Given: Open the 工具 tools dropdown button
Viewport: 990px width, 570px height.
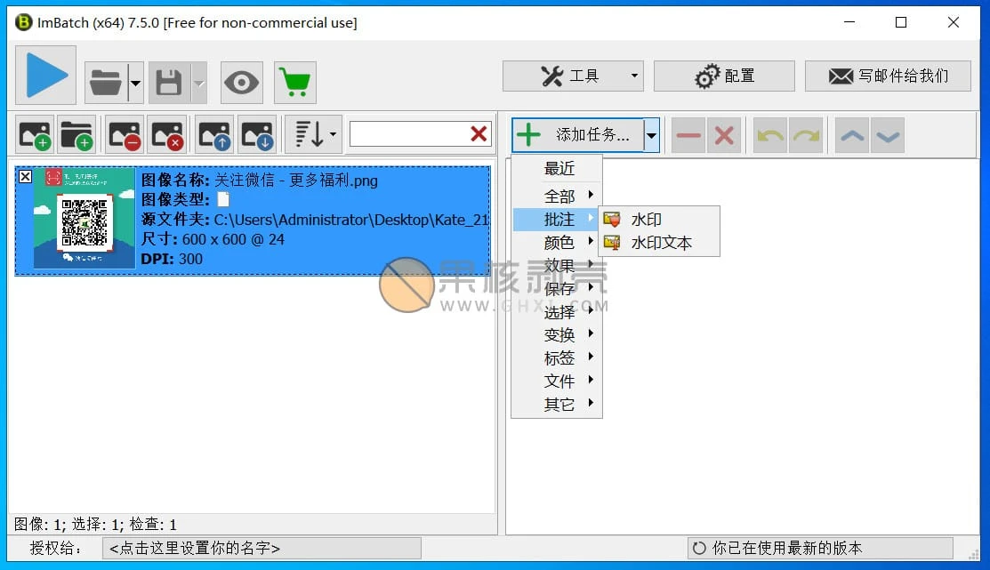Looking at the screenshot, I should [x=573, y=76].
